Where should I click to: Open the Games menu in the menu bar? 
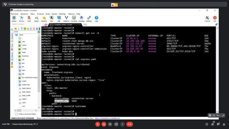(x=54, y=14)
